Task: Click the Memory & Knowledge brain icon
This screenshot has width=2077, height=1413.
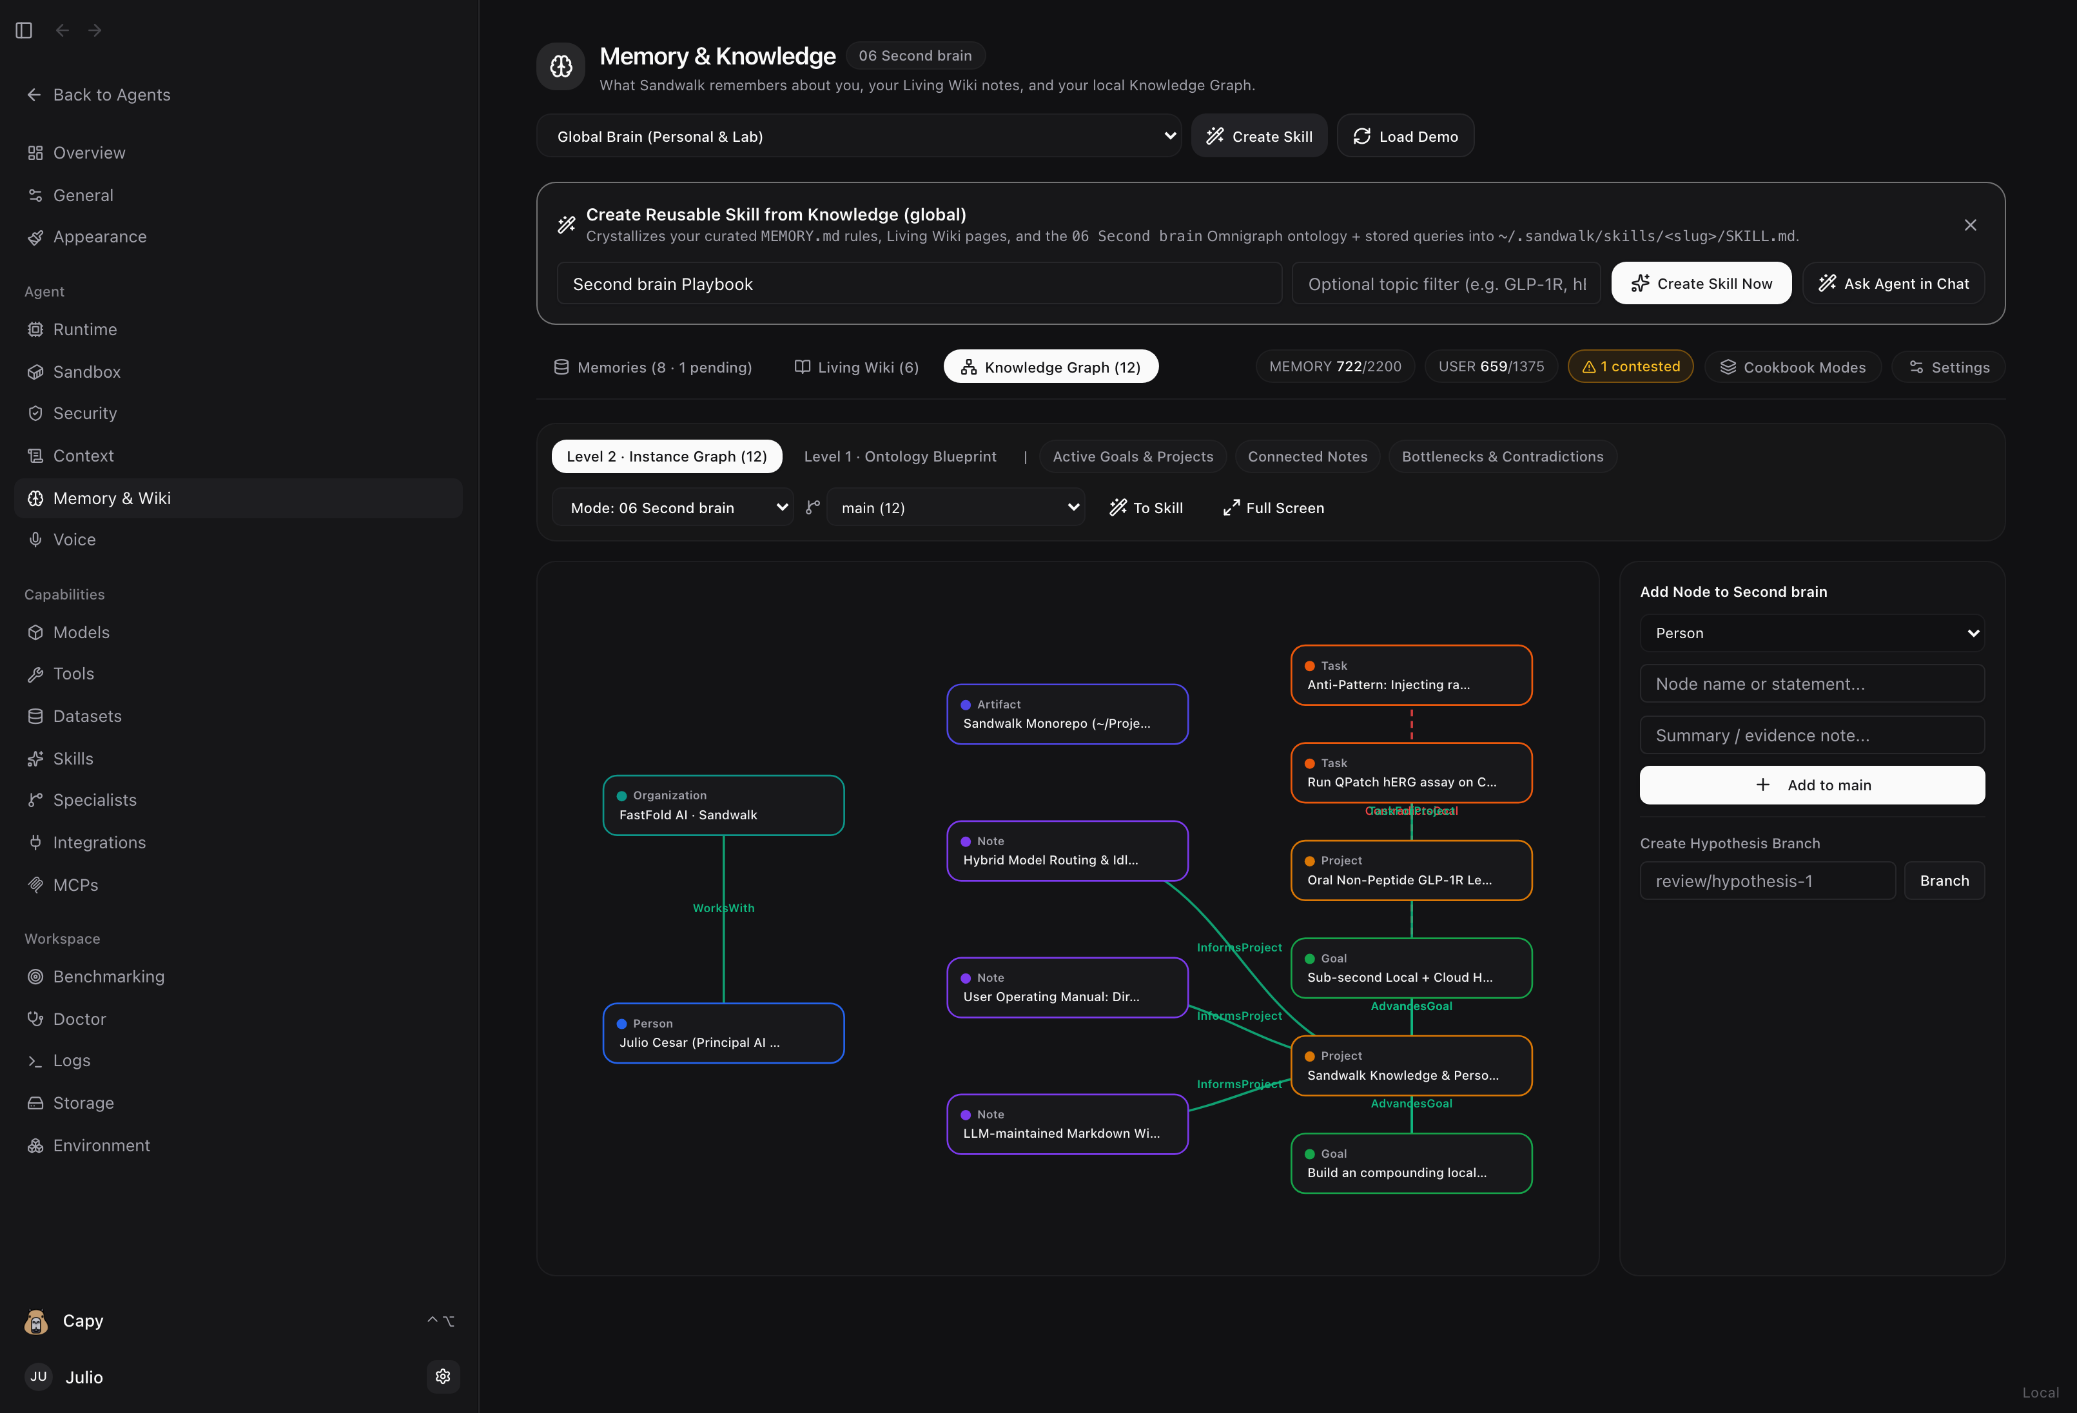Action: pos(561,66)
